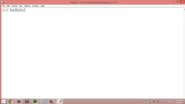Open the Format menu
The image size is (185, 104).
point(14,6)
